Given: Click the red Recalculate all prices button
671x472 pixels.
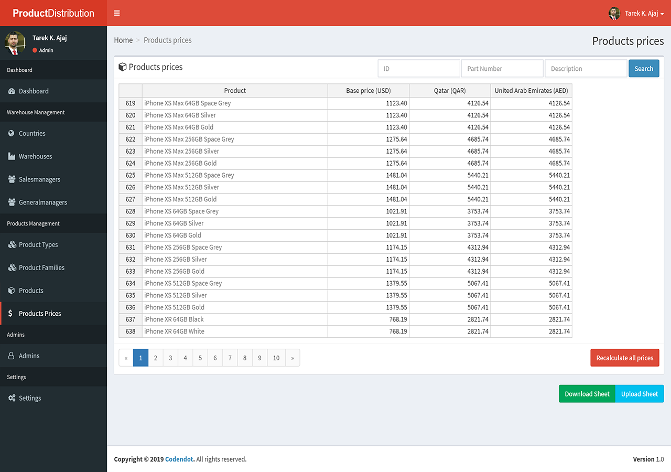Looking at the screenshot, I should click(x=624, y=358).
